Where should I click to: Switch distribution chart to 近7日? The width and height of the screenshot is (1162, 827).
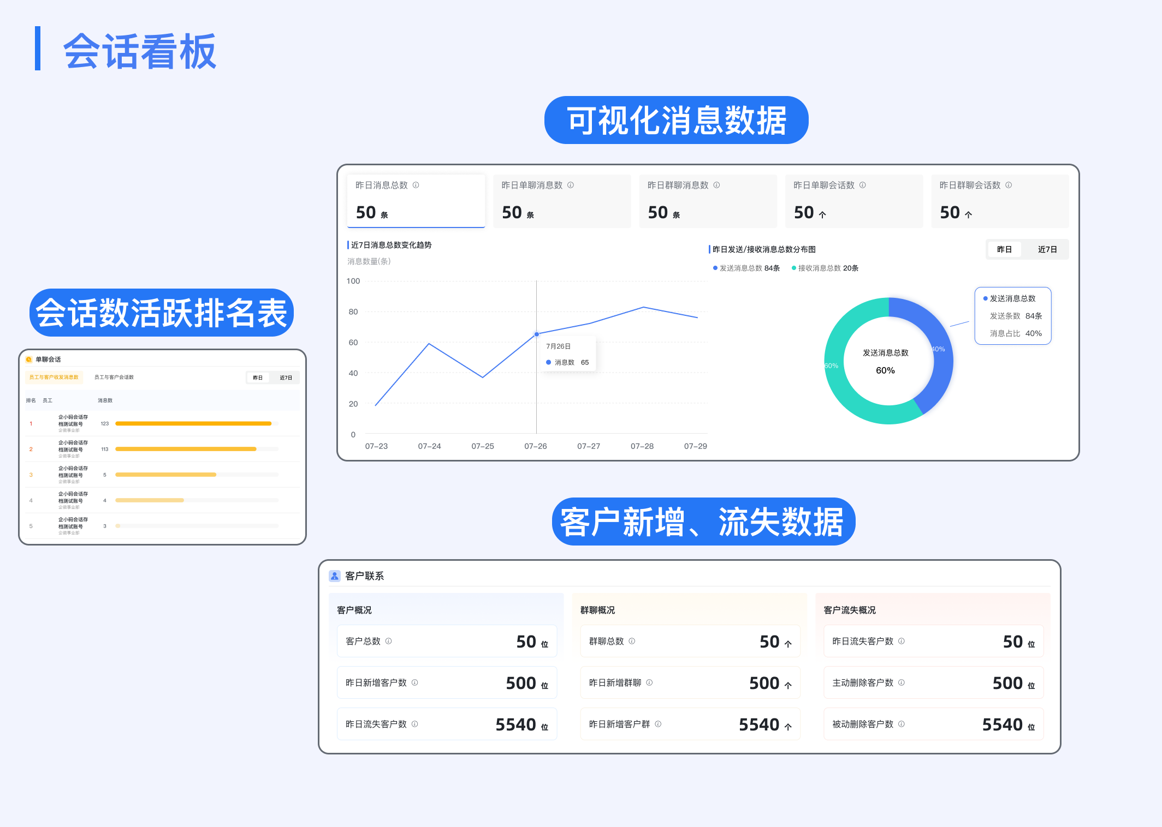pos(1047,249)
